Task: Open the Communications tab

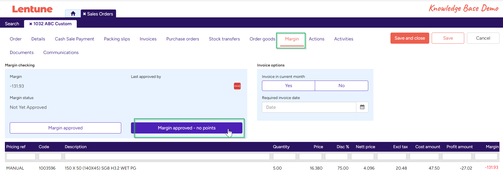Action: 61,53
